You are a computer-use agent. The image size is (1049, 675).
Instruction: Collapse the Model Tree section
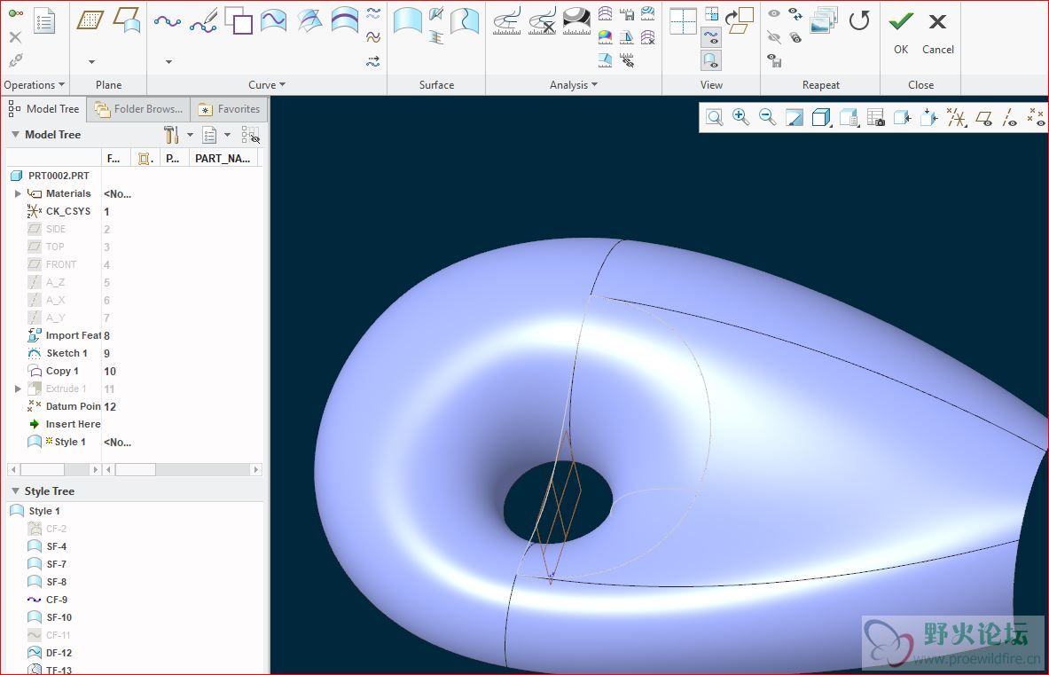(x=15, y=135)
